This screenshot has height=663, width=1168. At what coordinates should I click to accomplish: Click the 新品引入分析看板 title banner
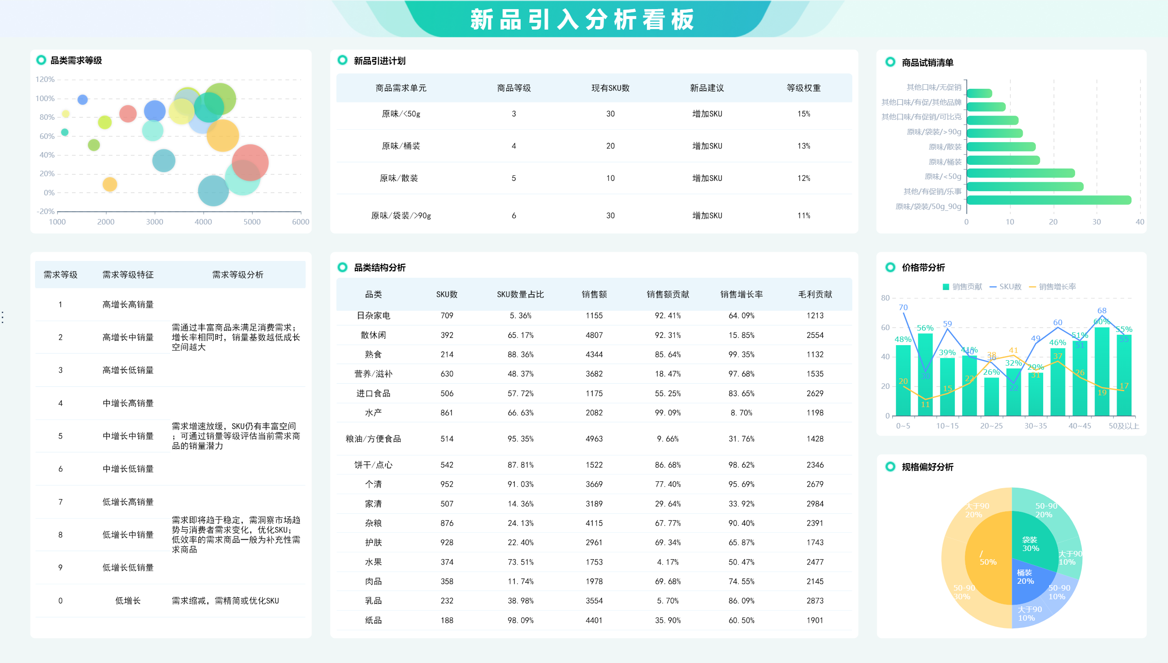point(582,19)
